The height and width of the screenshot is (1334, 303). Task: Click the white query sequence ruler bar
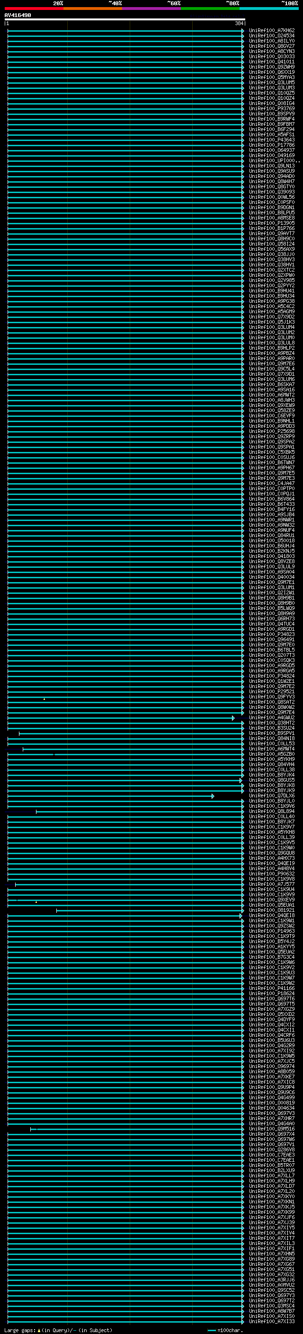pyautogui.click(x=125, y=19)
